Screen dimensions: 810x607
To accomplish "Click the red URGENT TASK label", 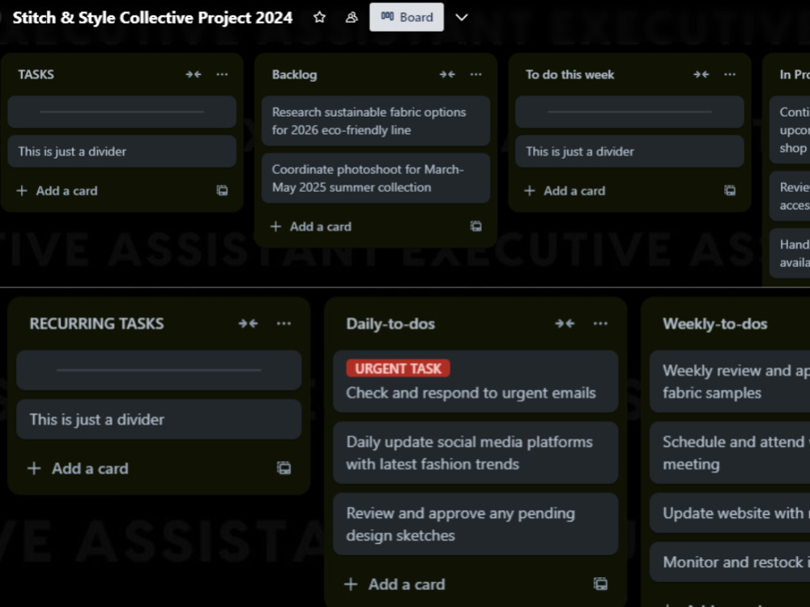I will (399, 368).
